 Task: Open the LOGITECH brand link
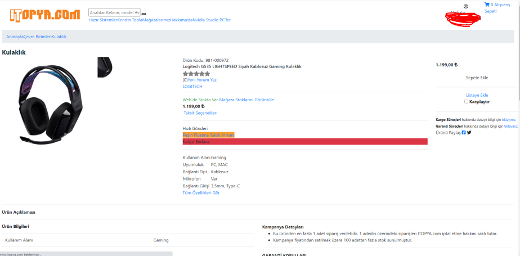(x=192, y=86)
